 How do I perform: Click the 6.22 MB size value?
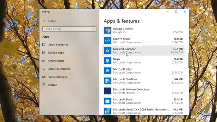(x=178, y=49)
